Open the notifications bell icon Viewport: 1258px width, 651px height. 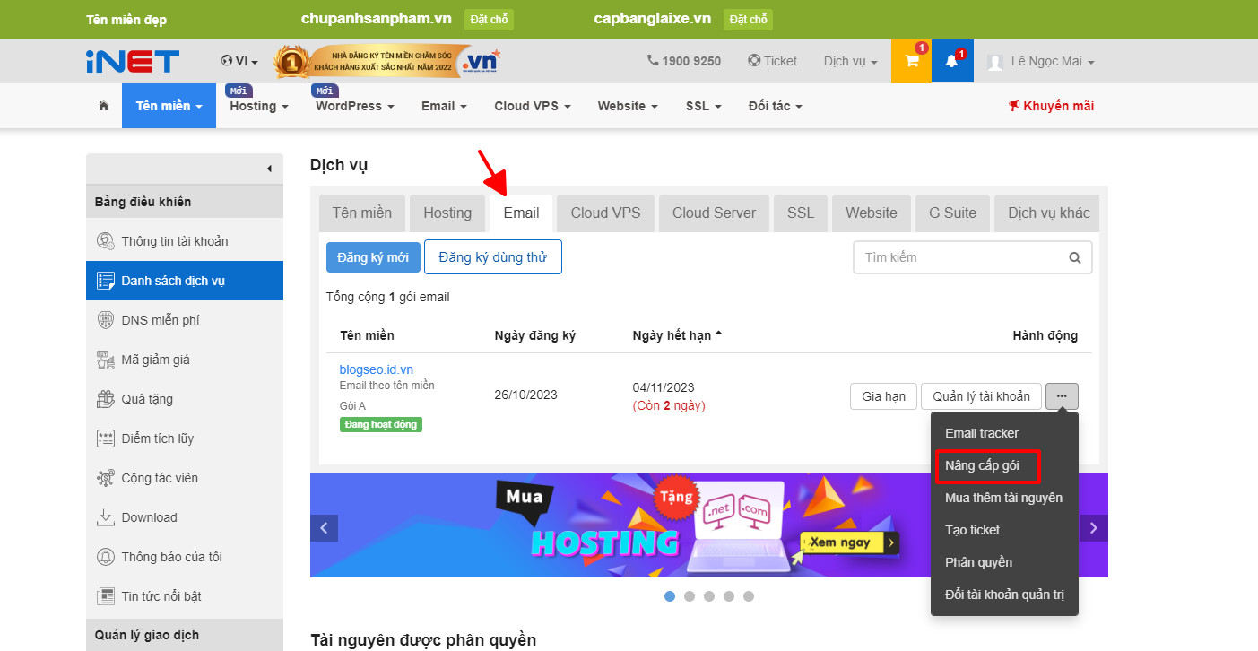click(952, 61)
